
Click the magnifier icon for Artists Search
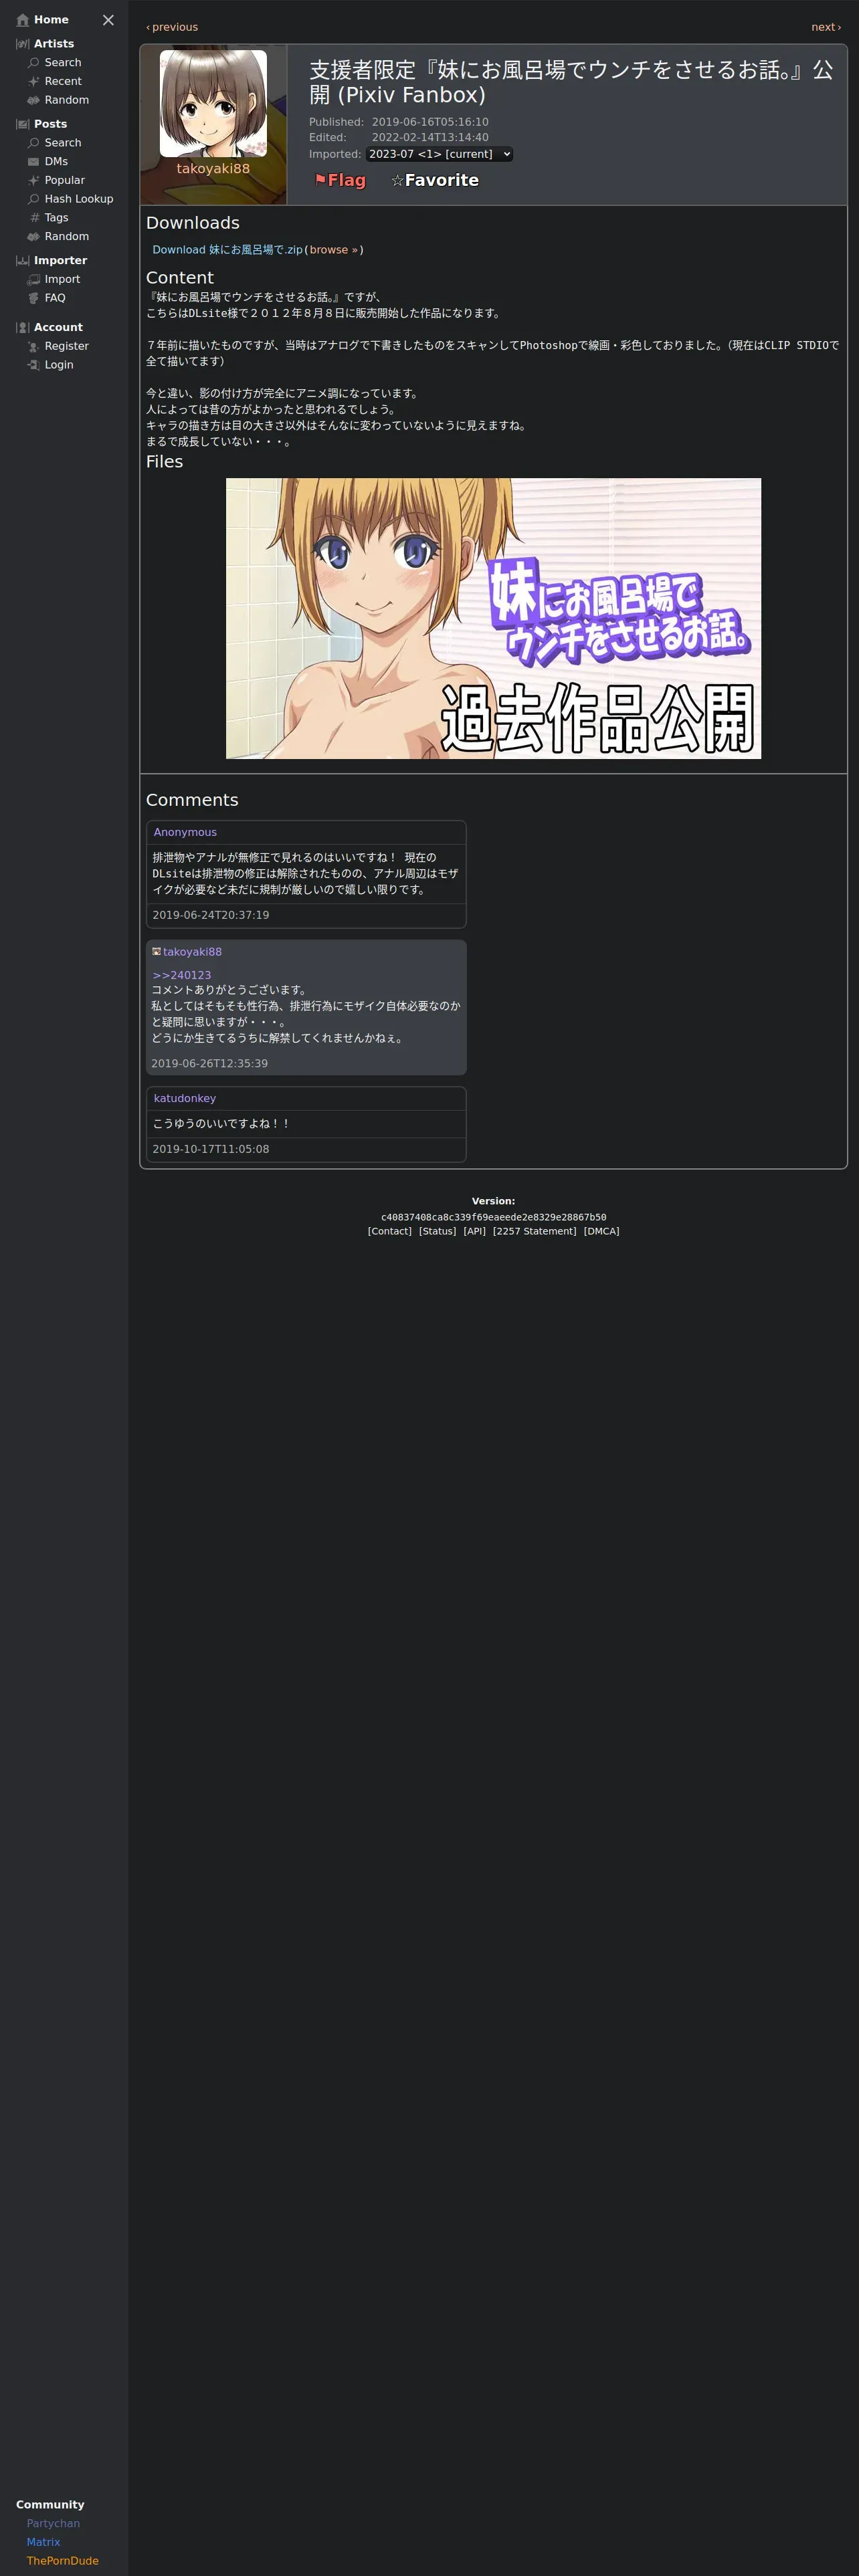tap(34, 63)
